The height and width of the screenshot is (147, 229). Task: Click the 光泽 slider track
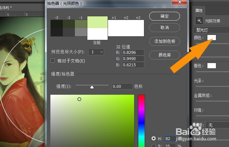point(212,87)
